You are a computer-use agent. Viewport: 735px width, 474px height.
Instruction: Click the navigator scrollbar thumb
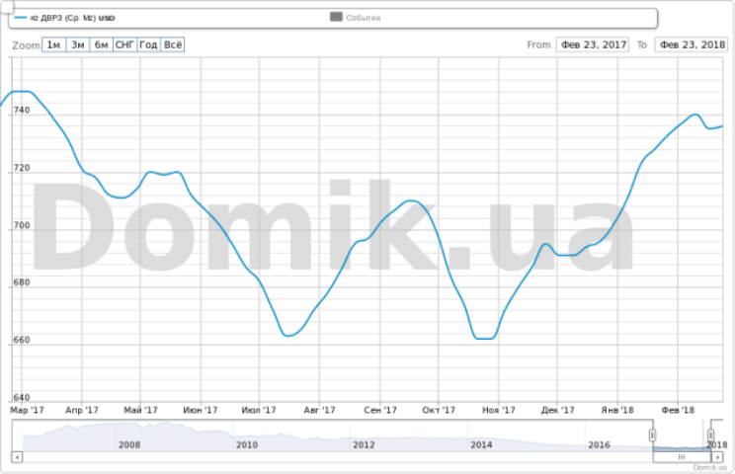click(682, 456)
